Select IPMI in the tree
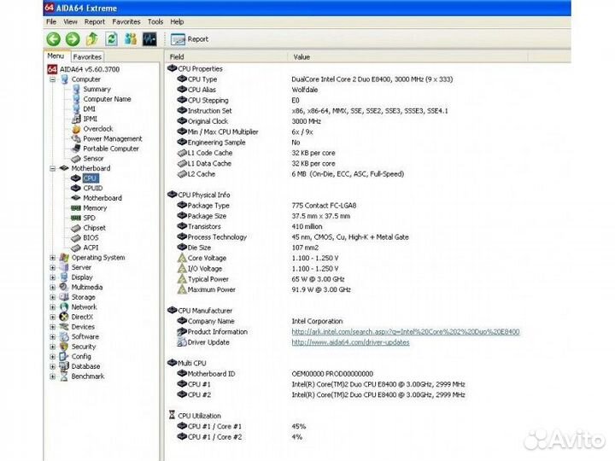The image size is (615, 461). pos(91,119)
